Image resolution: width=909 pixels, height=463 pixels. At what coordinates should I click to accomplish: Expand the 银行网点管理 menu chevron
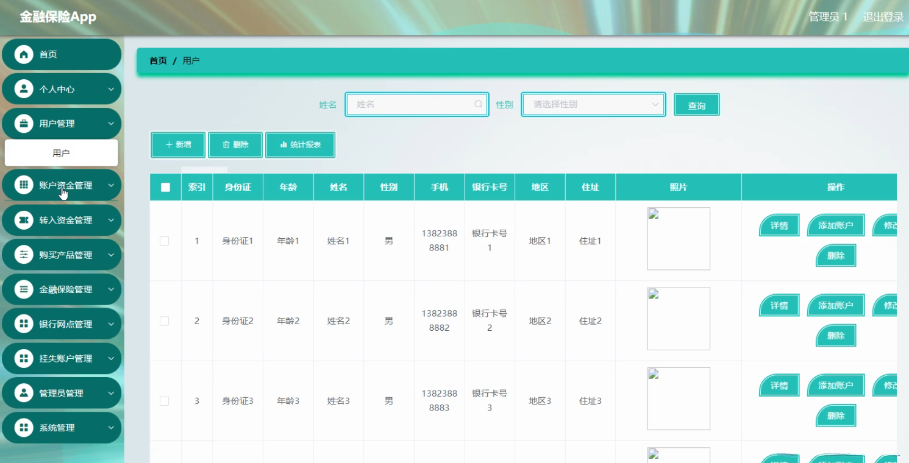coord(111,324)
